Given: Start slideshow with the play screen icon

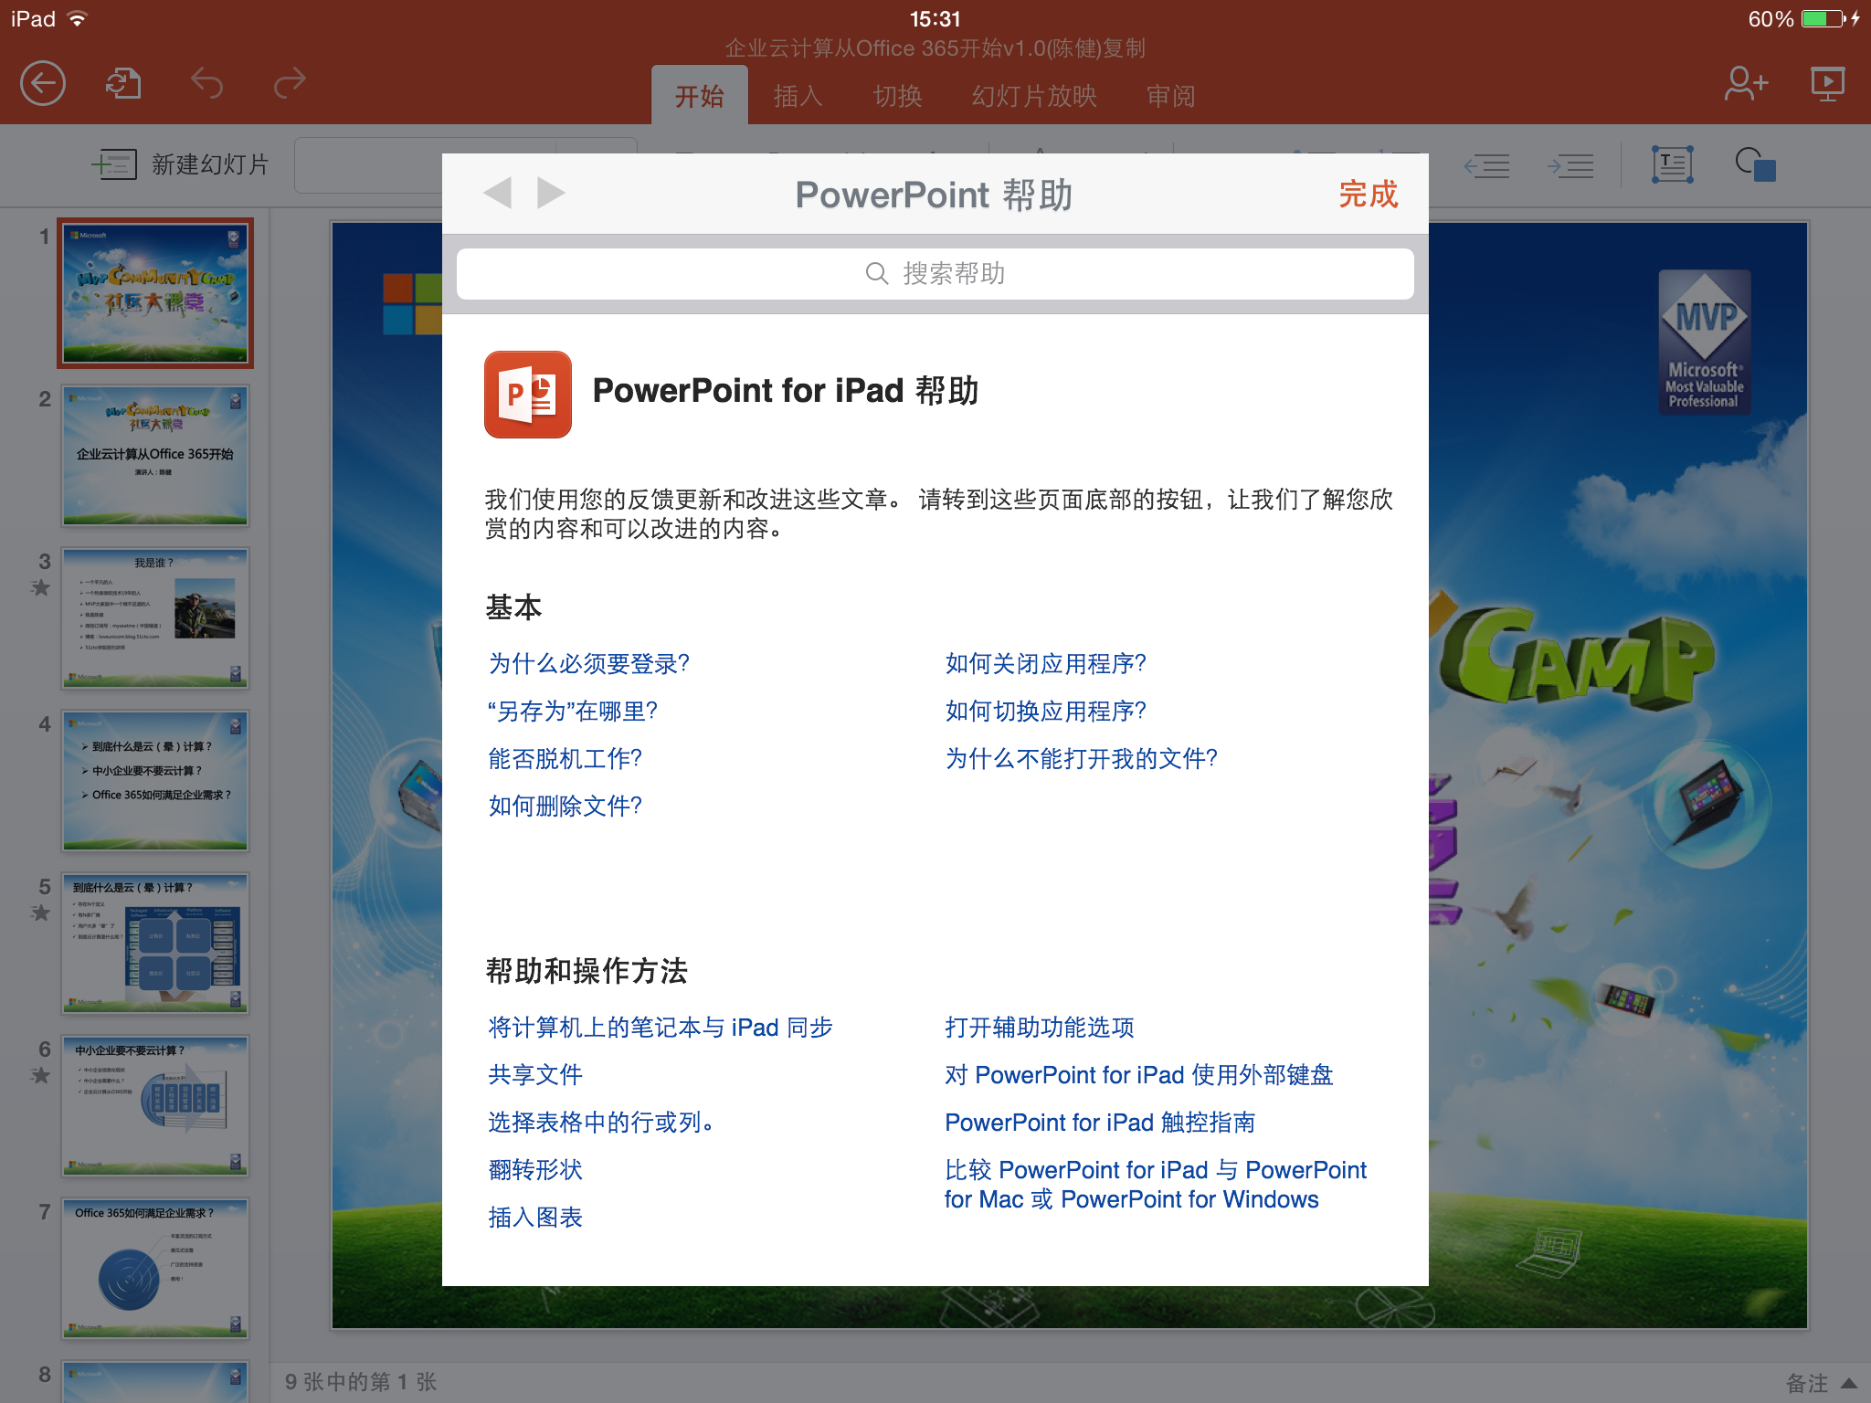Looking at the screenshot, I should click(1827, 84).
